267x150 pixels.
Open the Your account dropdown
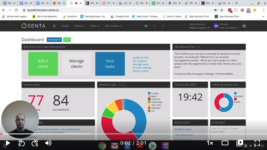[x=228, y=28]
